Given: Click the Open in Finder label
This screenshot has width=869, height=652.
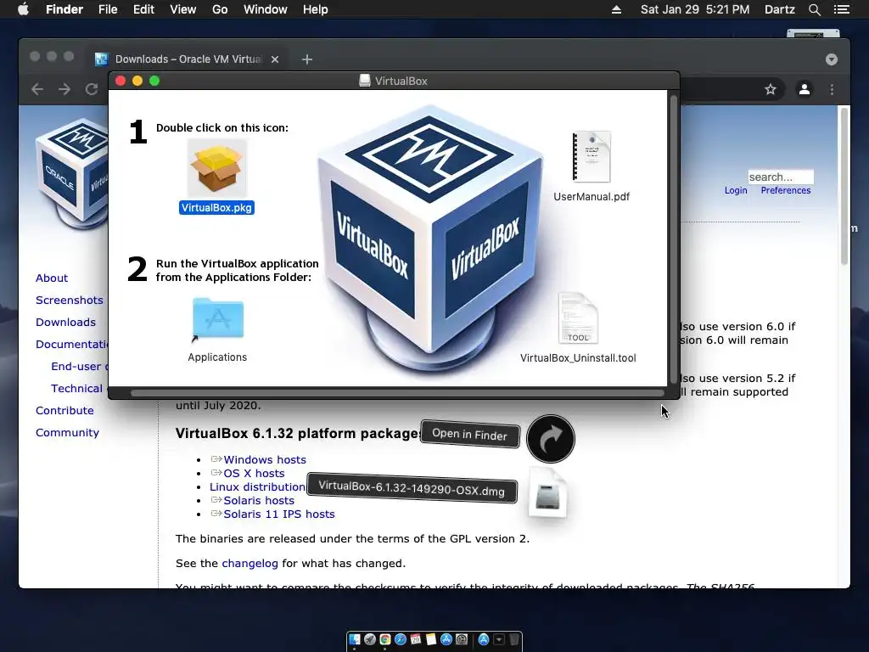Looking at the screenshot, I should coord(469,434).
